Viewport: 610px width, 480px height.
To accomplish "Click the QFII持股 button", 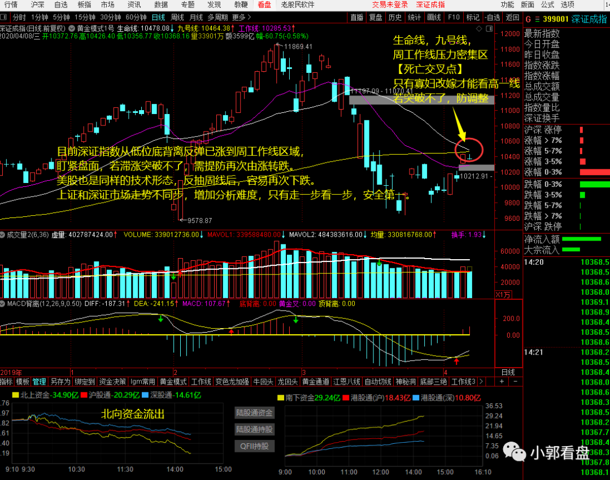I will [x=254, y=446].
